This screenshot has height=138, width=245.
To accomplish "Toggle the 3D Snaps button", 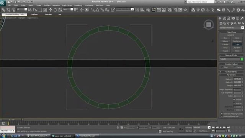I will (x=93, y=10).
